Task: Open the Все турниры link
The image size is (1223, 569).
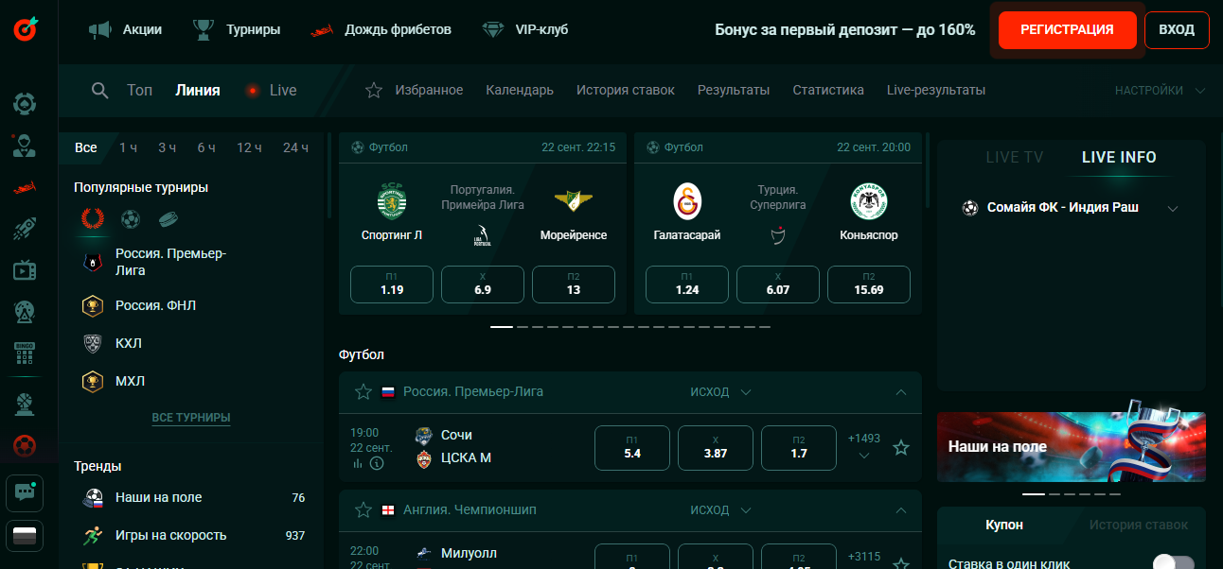Action: click(x=191, y=418)
